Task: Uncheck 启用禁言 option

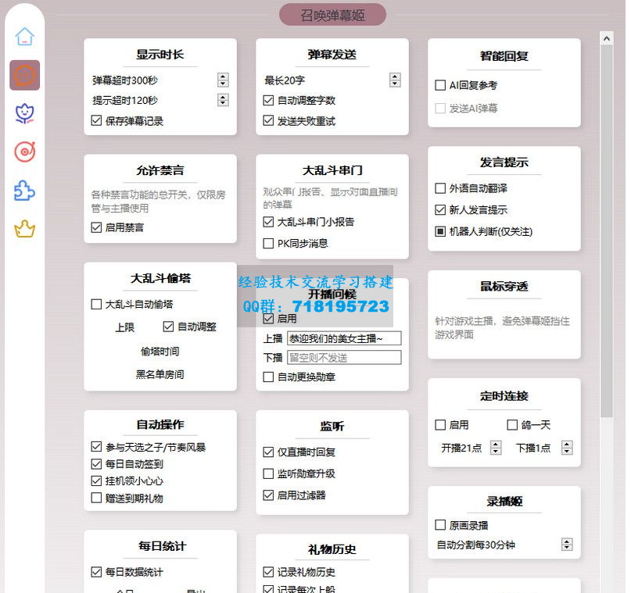Action: point(97,227)
